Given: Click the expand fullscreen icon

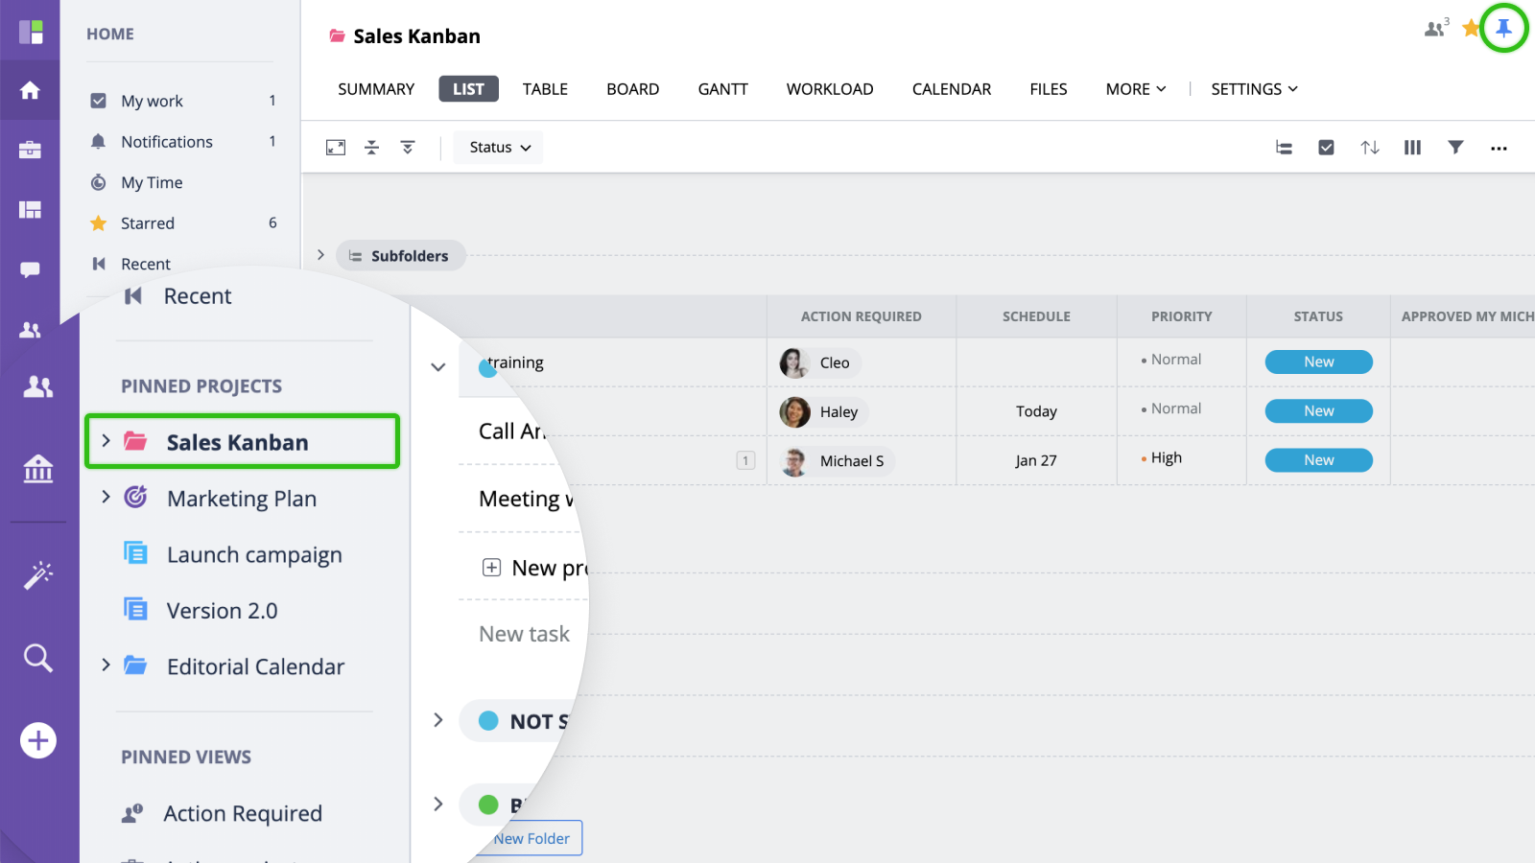Looking at the screenshot, I should point(336,148).
